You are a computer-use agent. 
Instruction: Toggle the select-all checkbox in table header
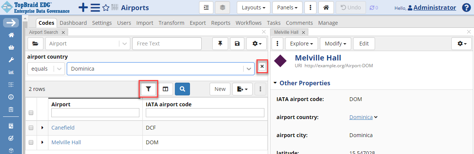[x=31, y=113]
